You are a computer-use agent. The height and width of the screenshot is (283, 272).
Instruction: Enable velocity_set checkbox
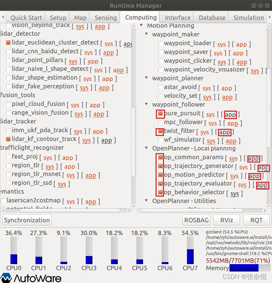[160, 96]
